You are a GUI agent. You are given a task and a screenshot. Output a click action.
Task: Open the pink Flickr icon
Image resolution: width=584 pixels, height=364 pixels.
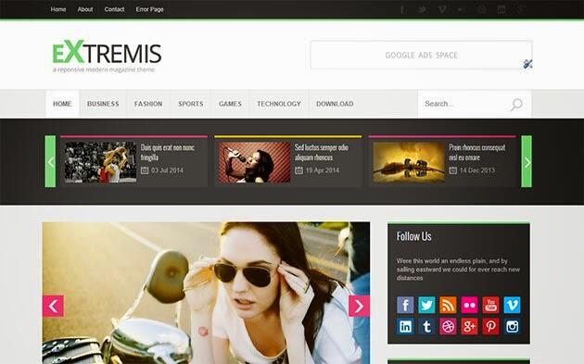tap(469, 305)
